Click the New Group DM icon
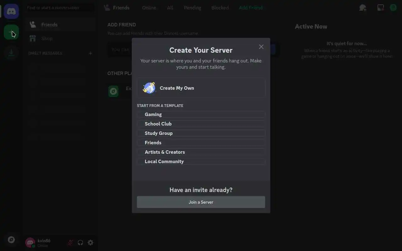The width and height of the screenshot is (402, 251). 363,8
